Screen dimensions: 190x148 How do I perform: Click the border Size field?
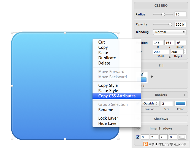167,103
